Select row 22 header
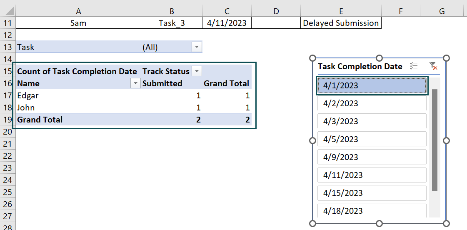467x230 pixels. (8, 156)
